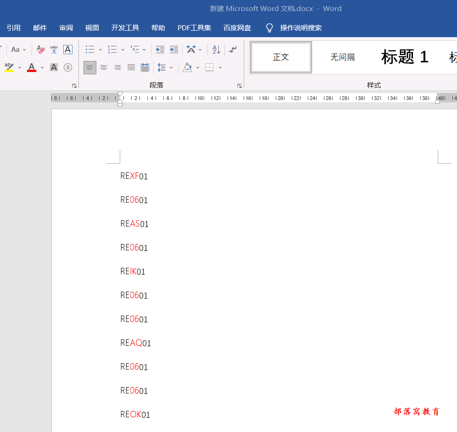Click the Character Border icon
The width and height of the screenshot is (457, 432).
pos(68,50)
